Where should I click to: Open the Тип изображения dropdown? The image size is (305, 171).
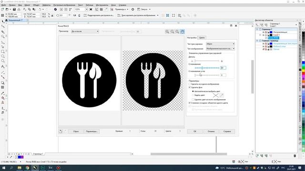(220, 48)
